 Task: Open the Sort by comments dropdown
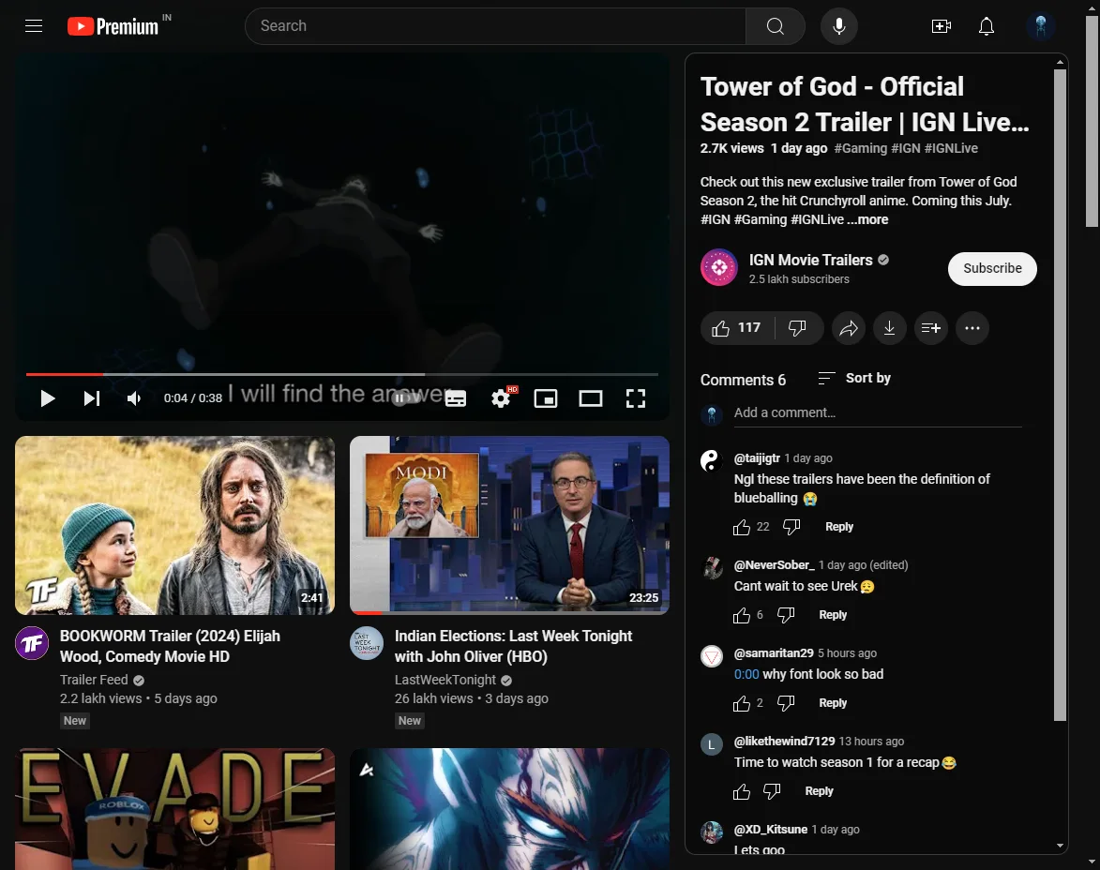point(854,378)
